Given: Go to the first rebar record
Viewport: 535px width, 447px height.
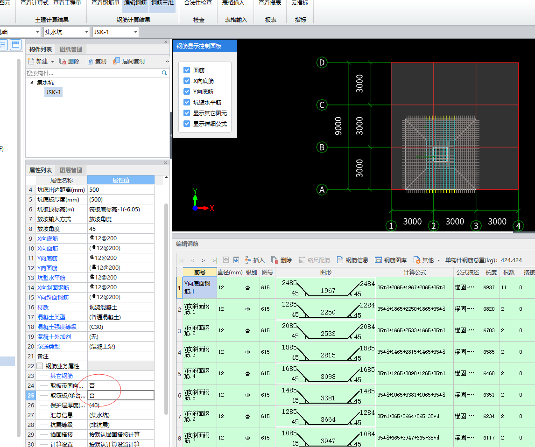Looking at the screenshot, I should (x=182, y=260).
